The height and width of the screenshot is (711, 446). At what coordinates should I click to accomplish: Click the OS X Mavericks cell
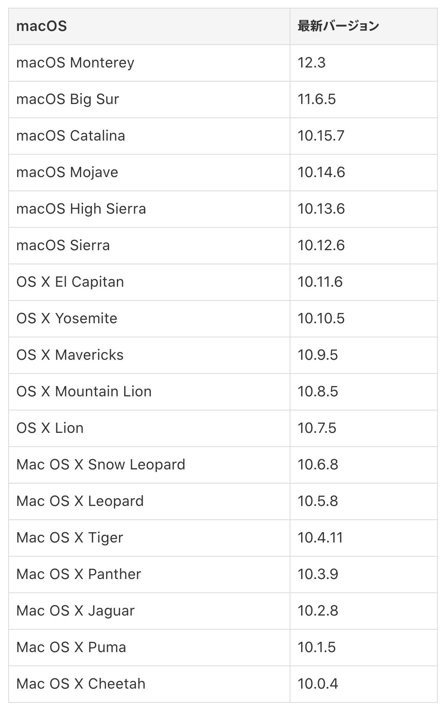coord(70,355)
